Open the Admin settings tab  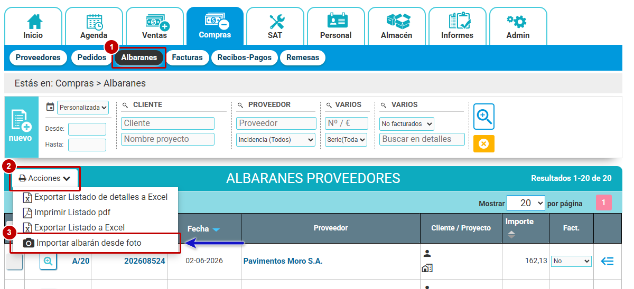tap(518, 26)
